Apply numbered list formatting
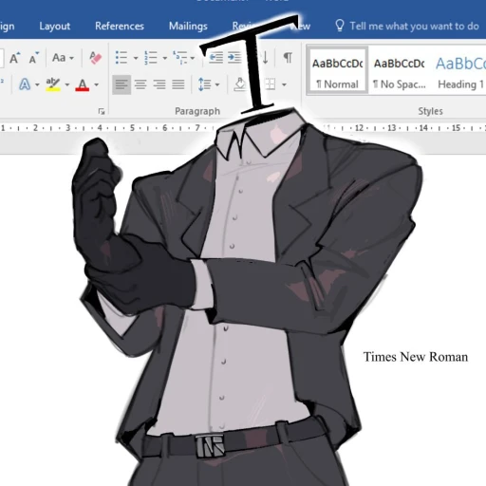This screenshot has width=486, height=486. pos(150,58)
